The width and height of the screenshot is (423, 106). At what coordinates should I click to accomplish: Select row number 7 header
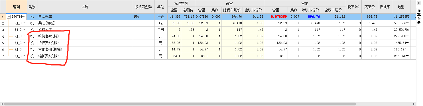pyautogui.click(x=3, y=56)
